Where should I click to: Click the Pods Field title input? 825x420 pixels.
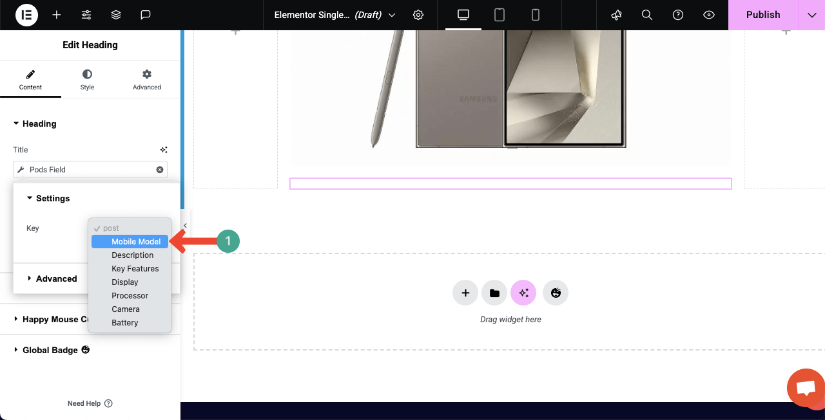pyautogui.click(x=90, y=170)
